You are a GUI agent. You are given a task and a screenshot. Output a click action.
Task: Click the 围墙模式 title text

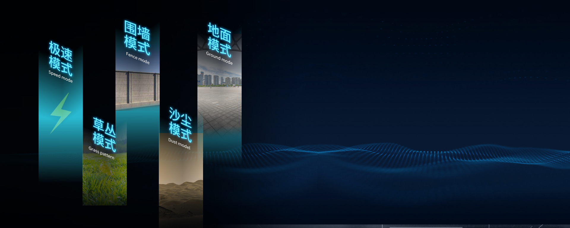[137, 38]
